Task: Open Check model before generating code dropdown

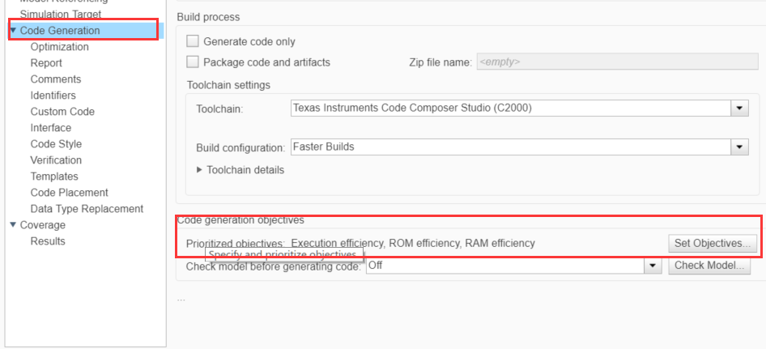Action: pos(653,266)
